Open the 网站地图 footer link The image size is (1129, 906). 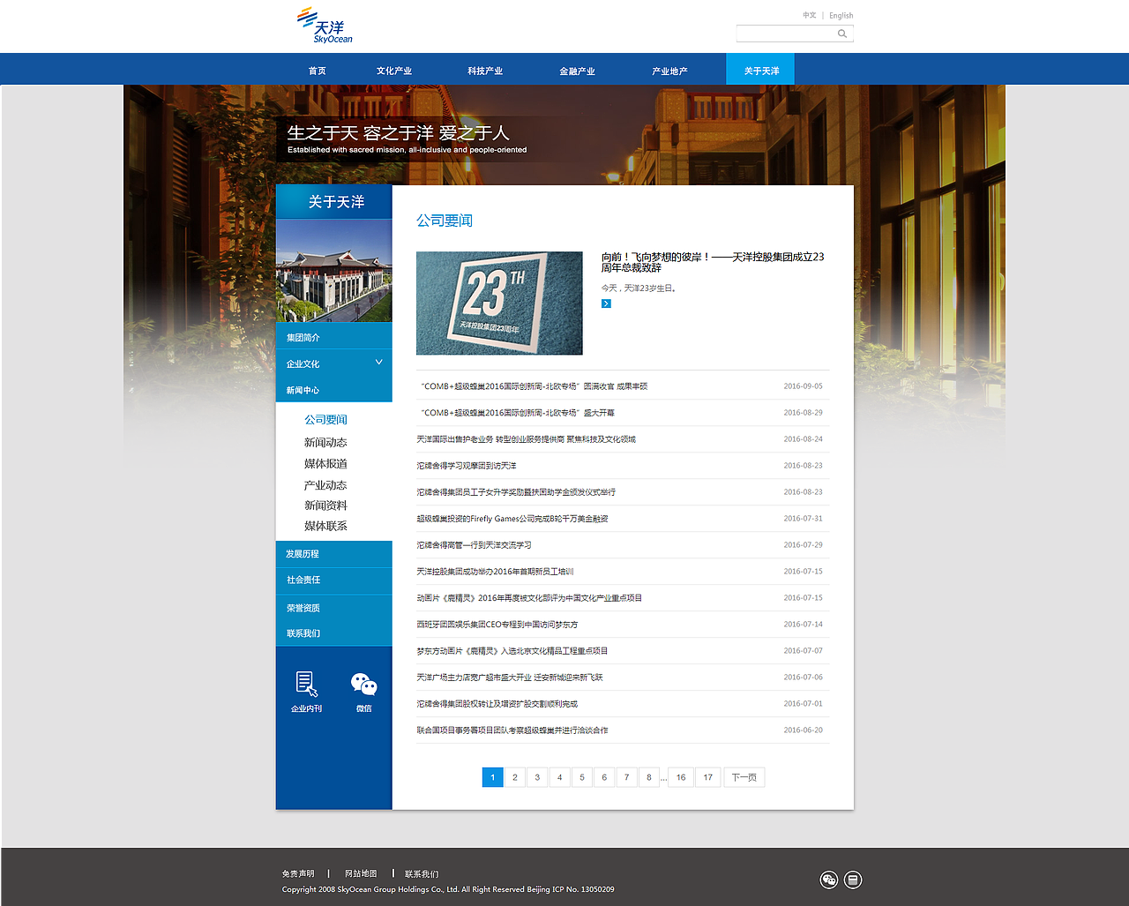pos(361,874)
